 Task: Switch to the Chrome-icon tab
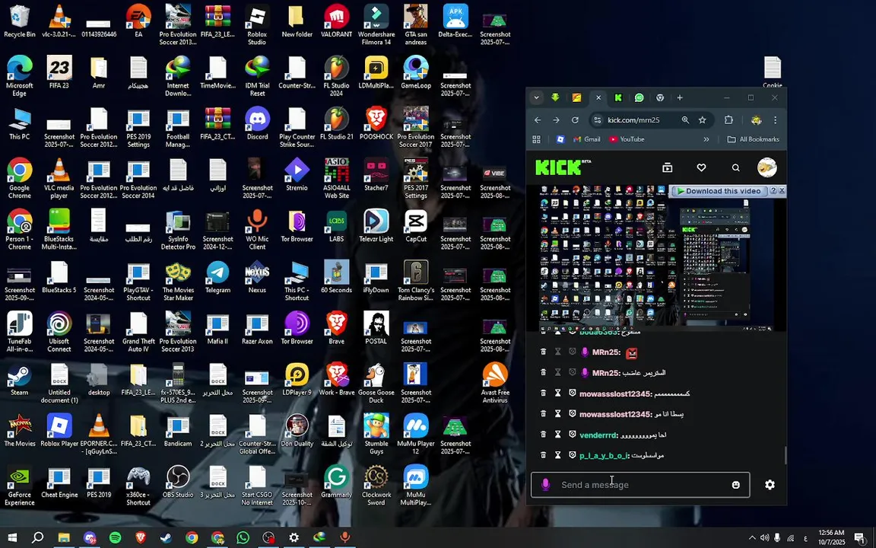pos(660,98)
